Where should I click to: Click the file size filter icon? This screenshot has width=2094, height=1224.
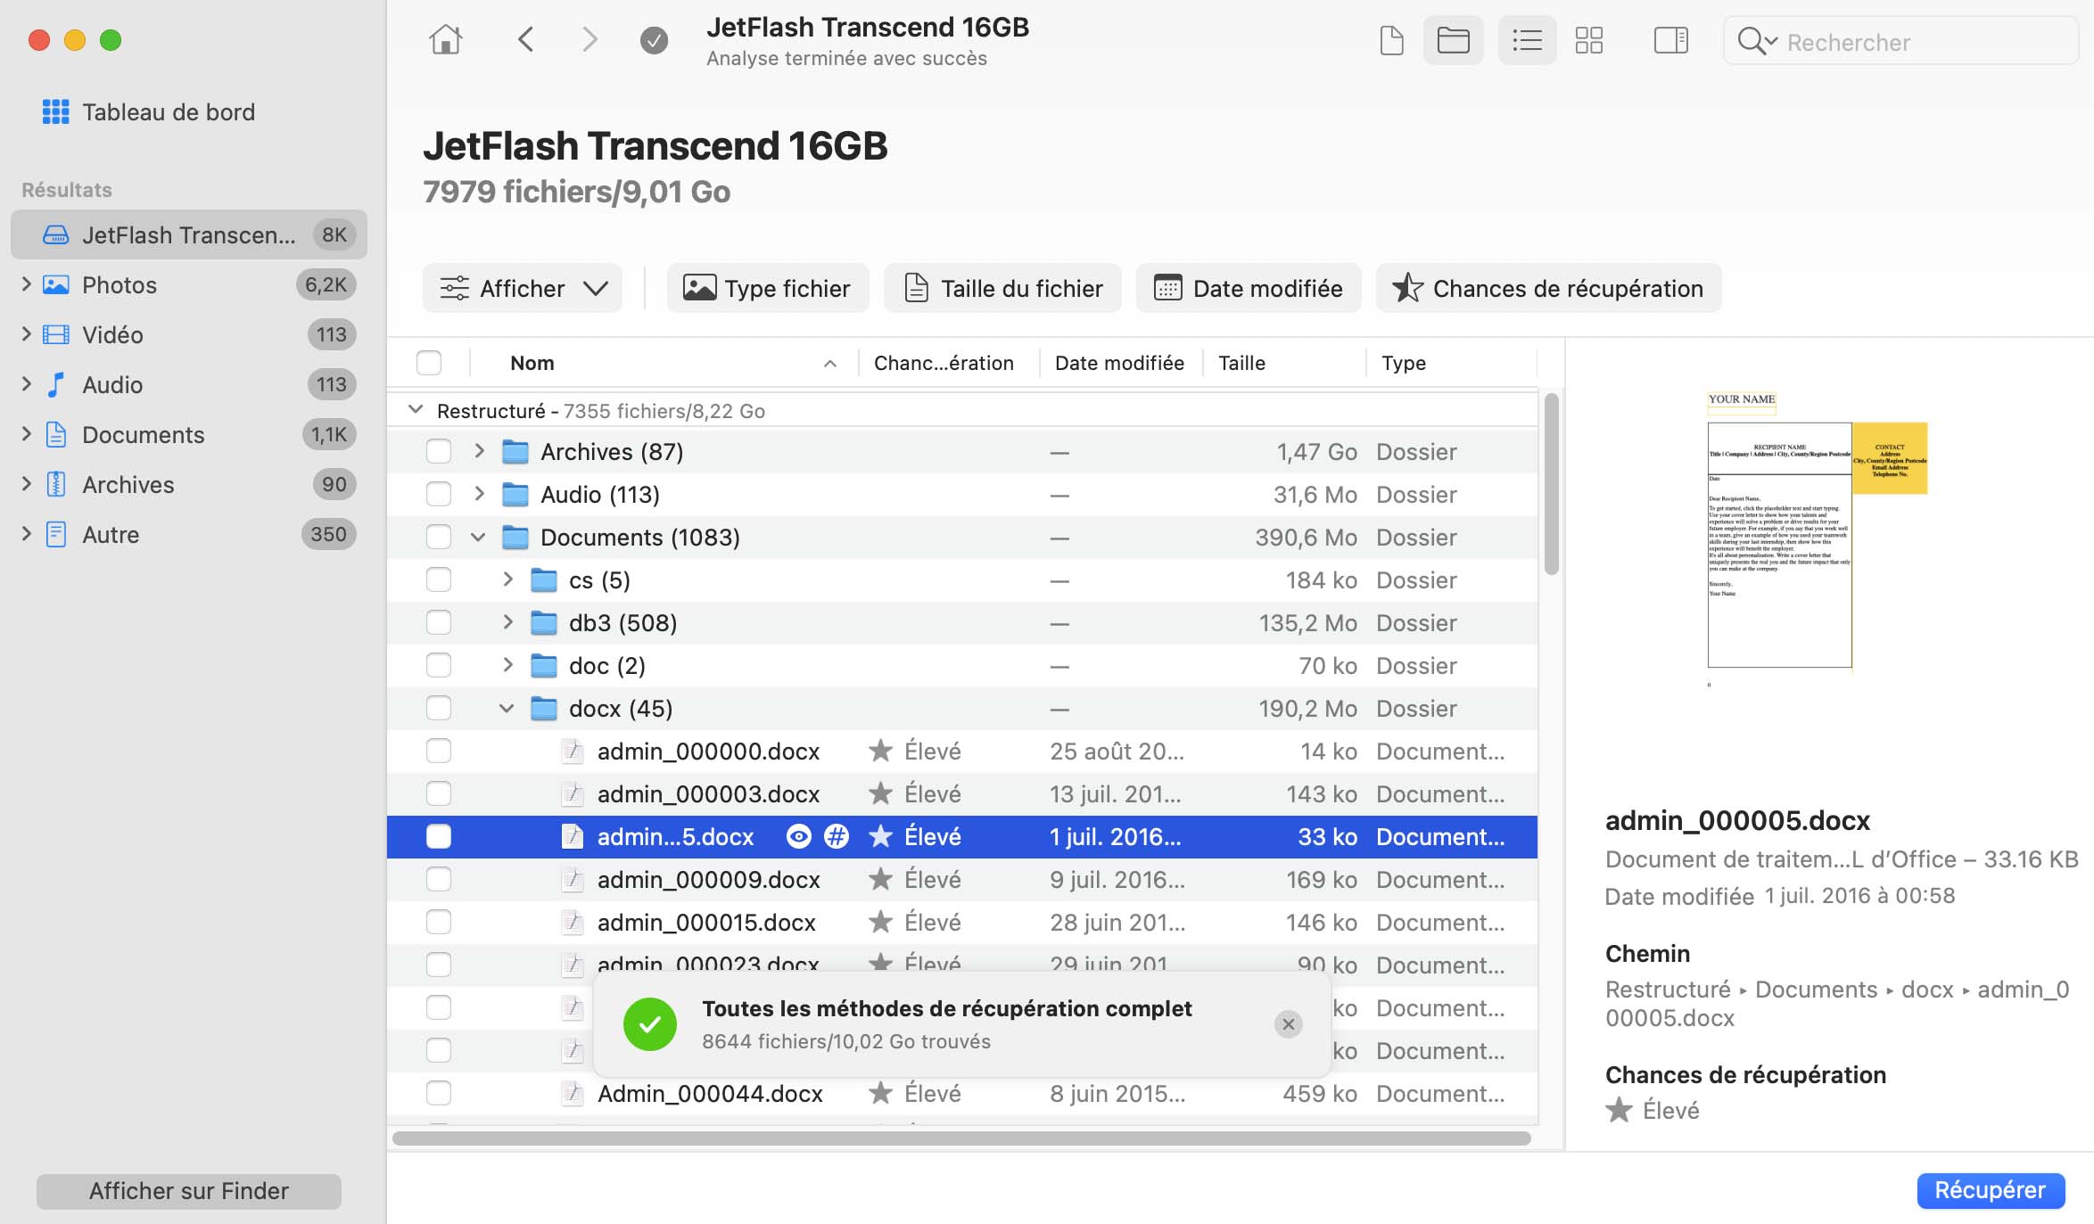[913, 287]
